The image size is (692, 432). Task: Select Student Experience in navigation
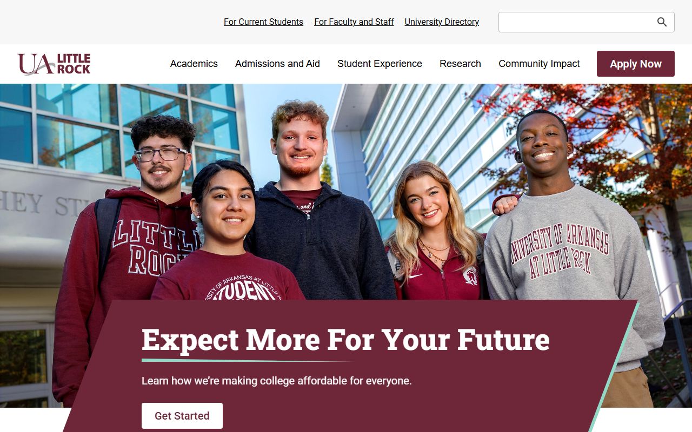[x=380, y=64]
